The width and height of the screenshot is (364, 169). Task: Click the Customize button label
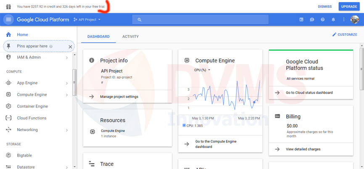pyautogui.click(x=347, y=34)
